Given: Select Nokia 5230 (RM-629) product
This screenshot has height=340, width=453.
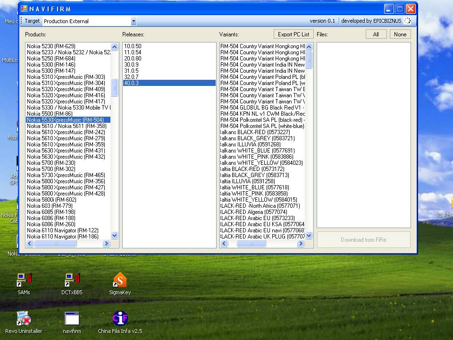Looking at the screenshot, I should 68,46.
